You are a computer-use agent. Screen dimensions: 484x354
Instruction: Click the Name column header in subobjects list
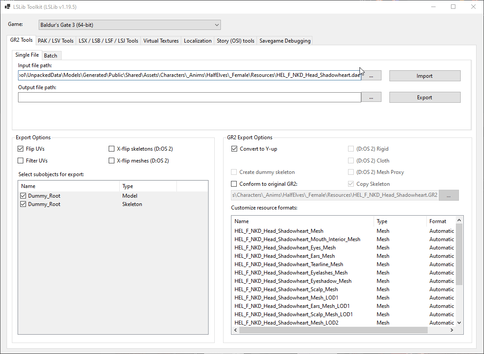[69, 186]
